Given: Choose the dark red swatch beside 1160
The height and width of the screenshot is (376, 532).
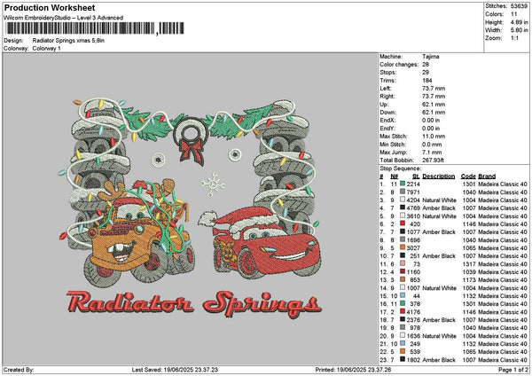Looking at the screenshot, I should click(x=403, y=272).
